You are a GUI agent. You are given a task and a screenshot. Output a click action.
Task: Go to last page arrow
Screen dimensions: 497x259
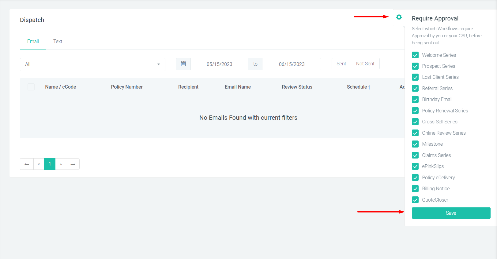(x=73, y=164)
